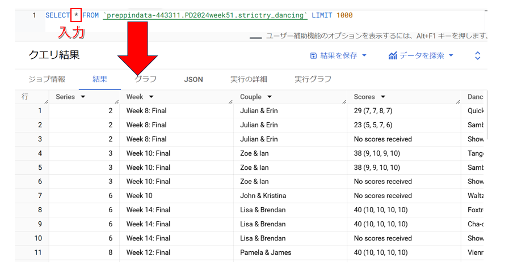Open the 結果を保存 dropdown arrow

point(364,55)
